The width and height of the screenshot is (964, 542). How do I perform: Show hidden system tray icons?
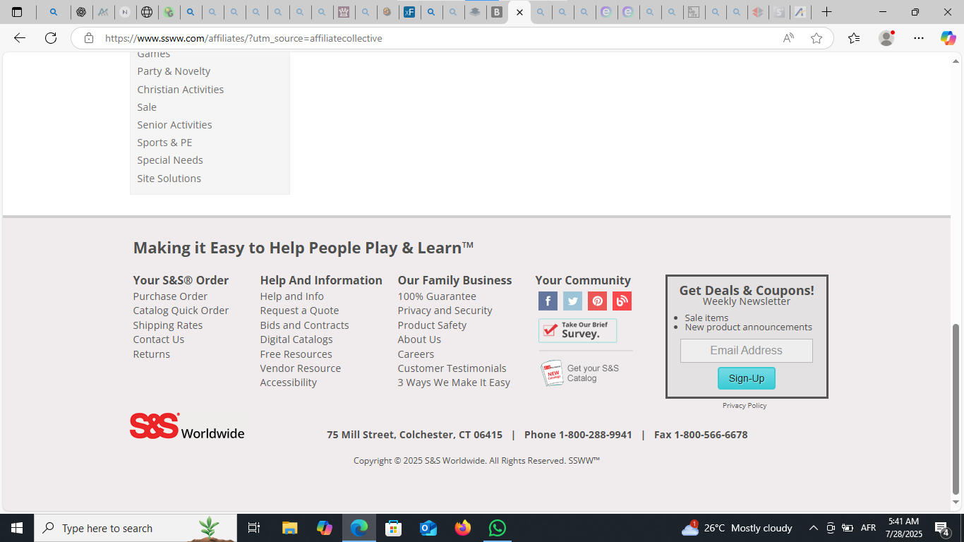click(813, 528)
